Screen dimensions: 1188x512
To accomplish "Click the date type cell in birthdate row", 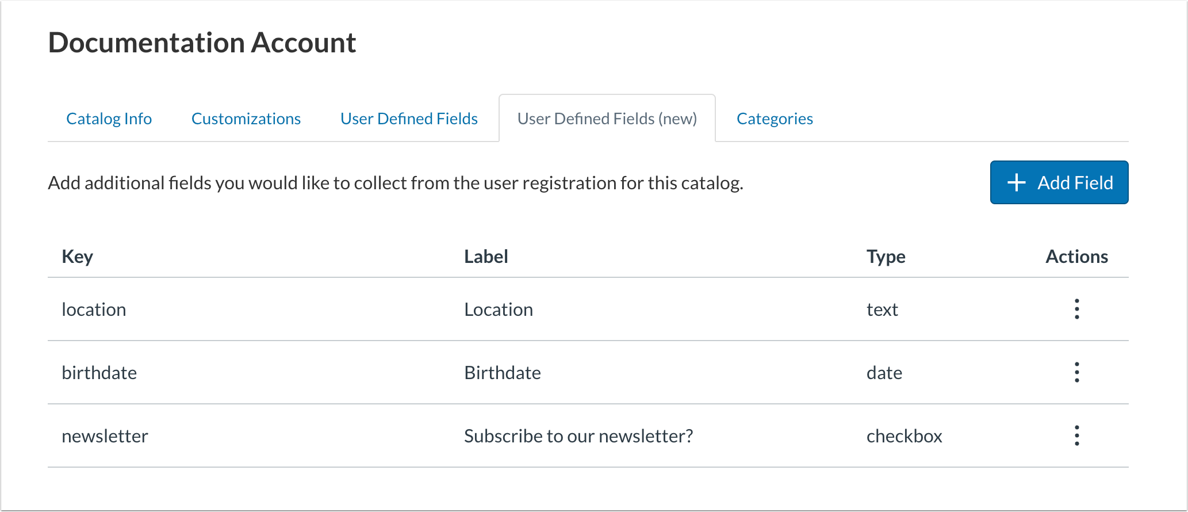I will [884, 373].
